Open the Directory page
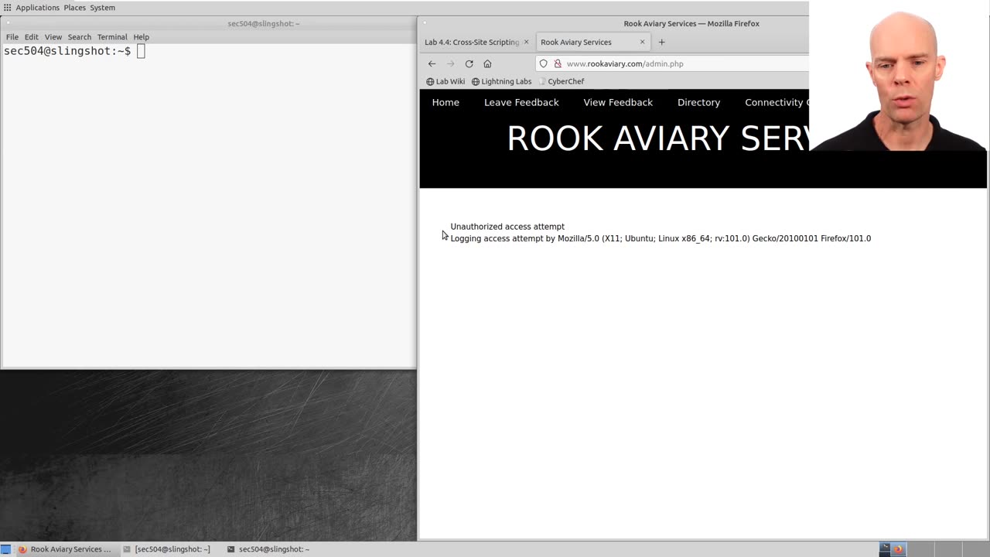990x557 pixels. tap(698, 102)
